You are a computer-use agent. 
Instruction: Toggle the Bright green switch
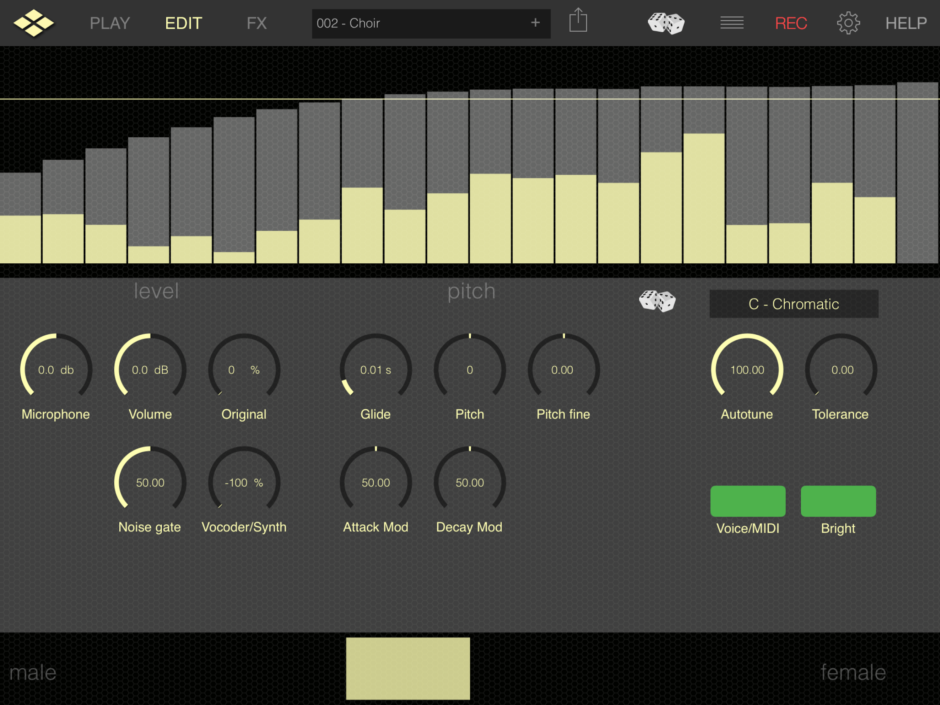[838, 501]
